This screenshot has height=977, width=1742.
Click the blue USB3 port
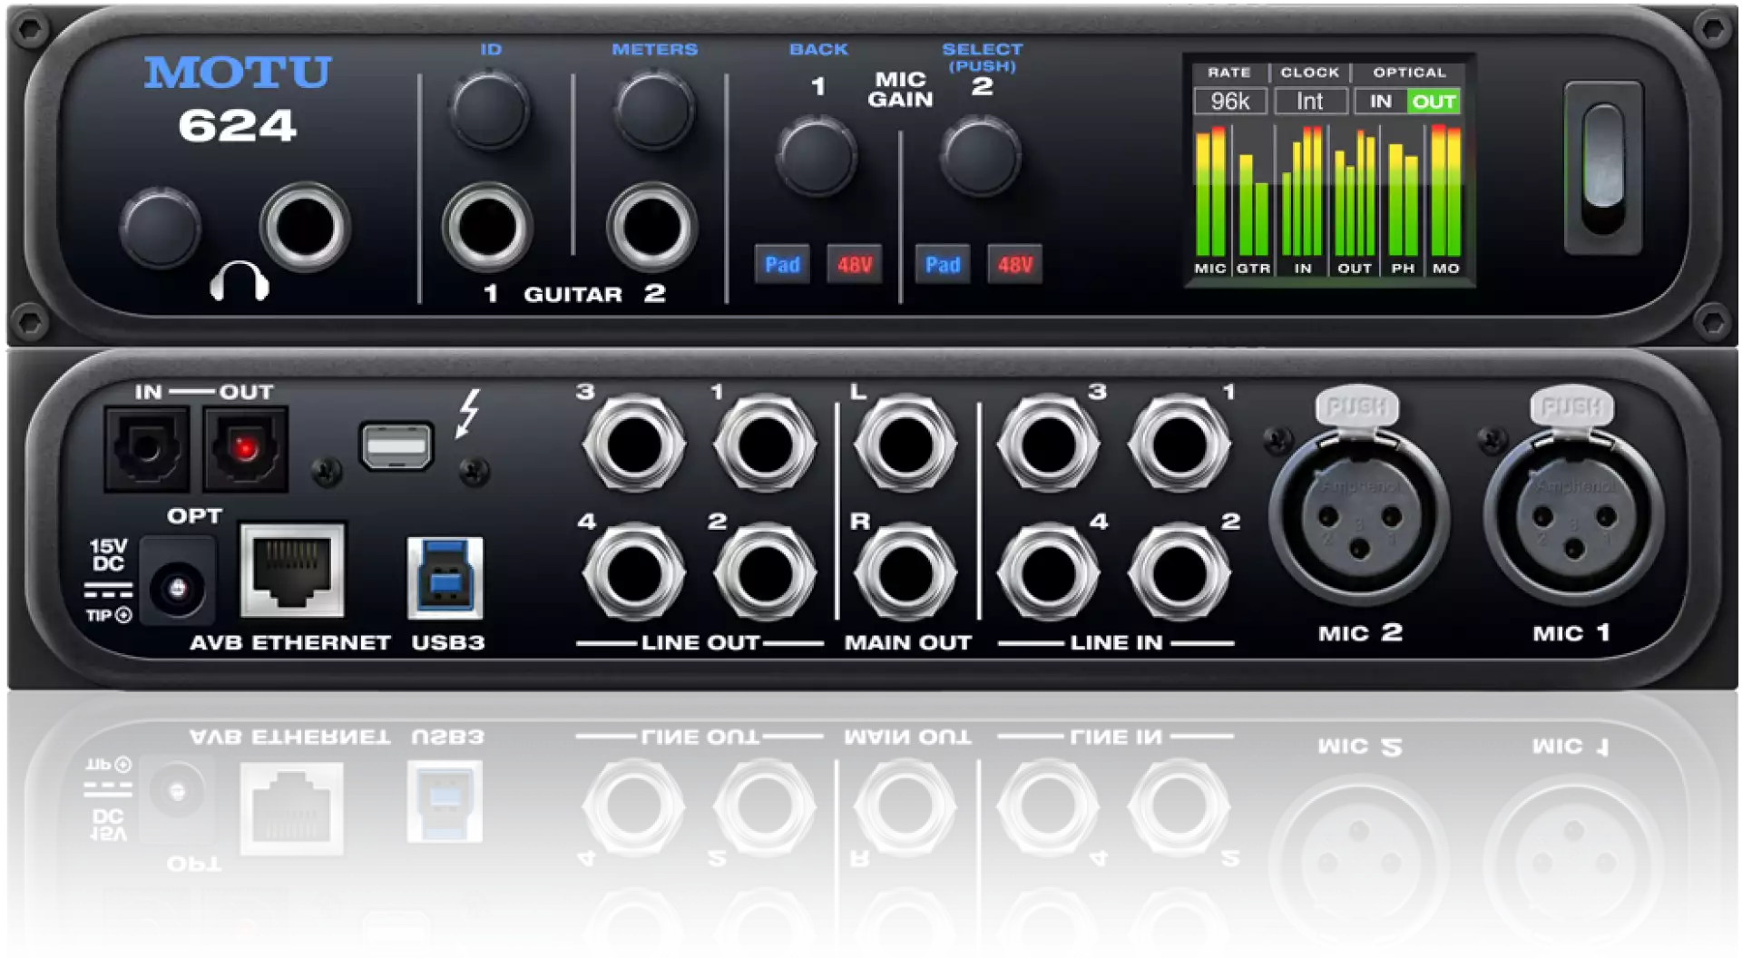click(445, 579)
